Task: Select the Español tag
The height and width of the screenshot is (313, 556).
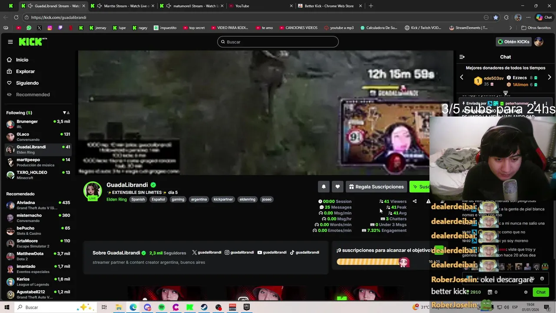Action: pos(158,200)
